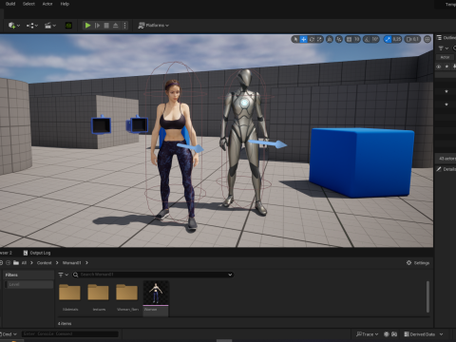The image size is (456, 342).
Task: Open the Platforms dropdown
Action: (154, 26)
